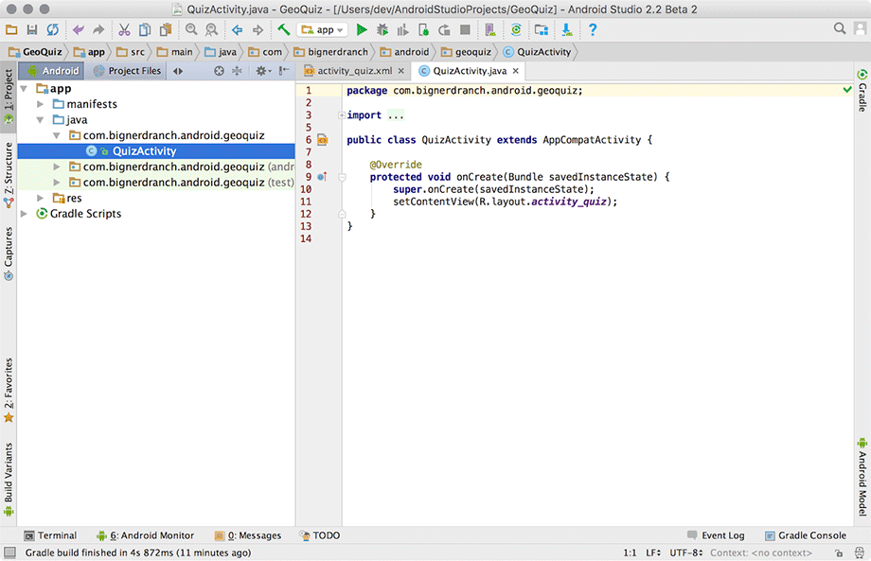Collapse the java folder
The image size is (871, 561).
pos(40,120)
